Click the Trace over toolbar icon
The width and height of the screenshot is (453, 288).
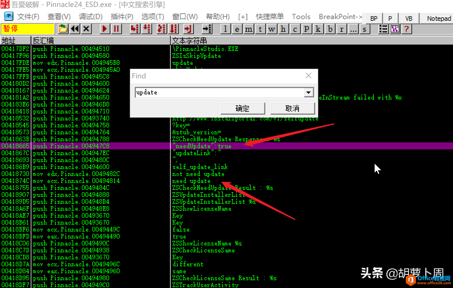[174, 29]
